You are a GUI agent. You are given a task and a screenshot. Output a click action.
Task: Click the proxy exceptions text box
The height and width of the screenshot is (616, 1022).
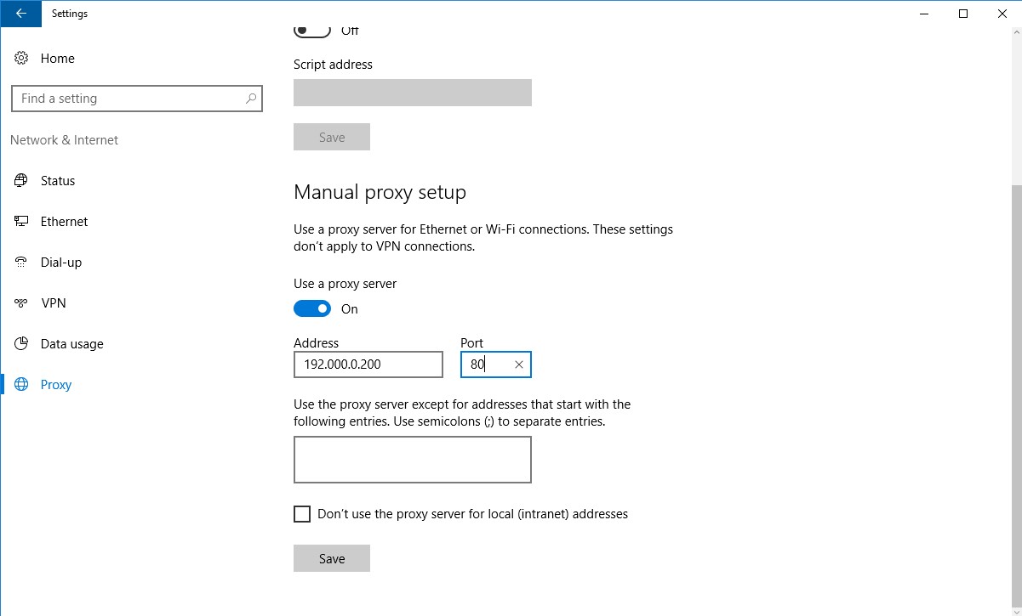click(413, 460)
